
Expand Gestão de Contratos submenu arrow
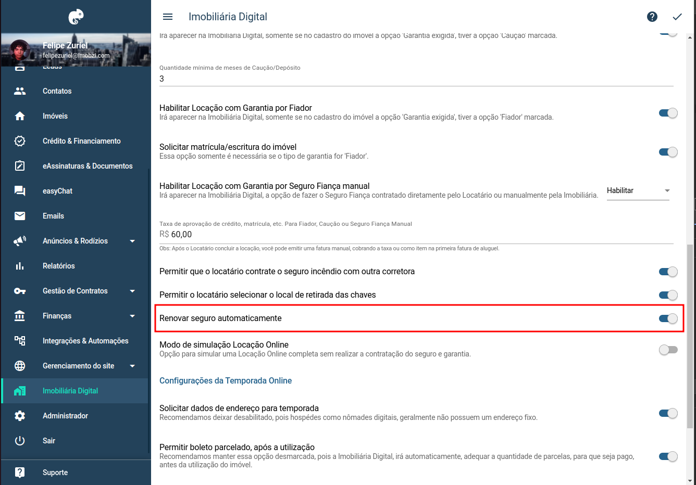(x=132, y=291)
